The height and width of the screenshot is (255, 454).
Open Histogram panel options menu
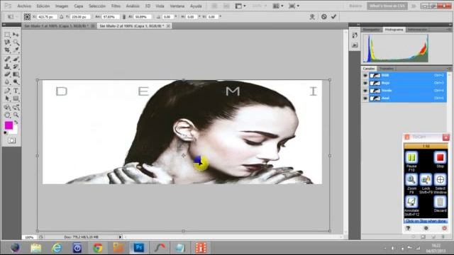[448, 30]
